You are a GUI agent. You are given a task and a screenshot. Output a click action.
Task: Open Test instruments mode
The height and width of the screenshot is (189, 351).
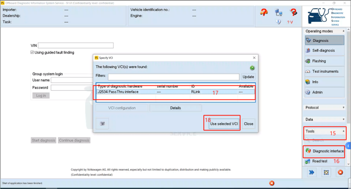325,71
